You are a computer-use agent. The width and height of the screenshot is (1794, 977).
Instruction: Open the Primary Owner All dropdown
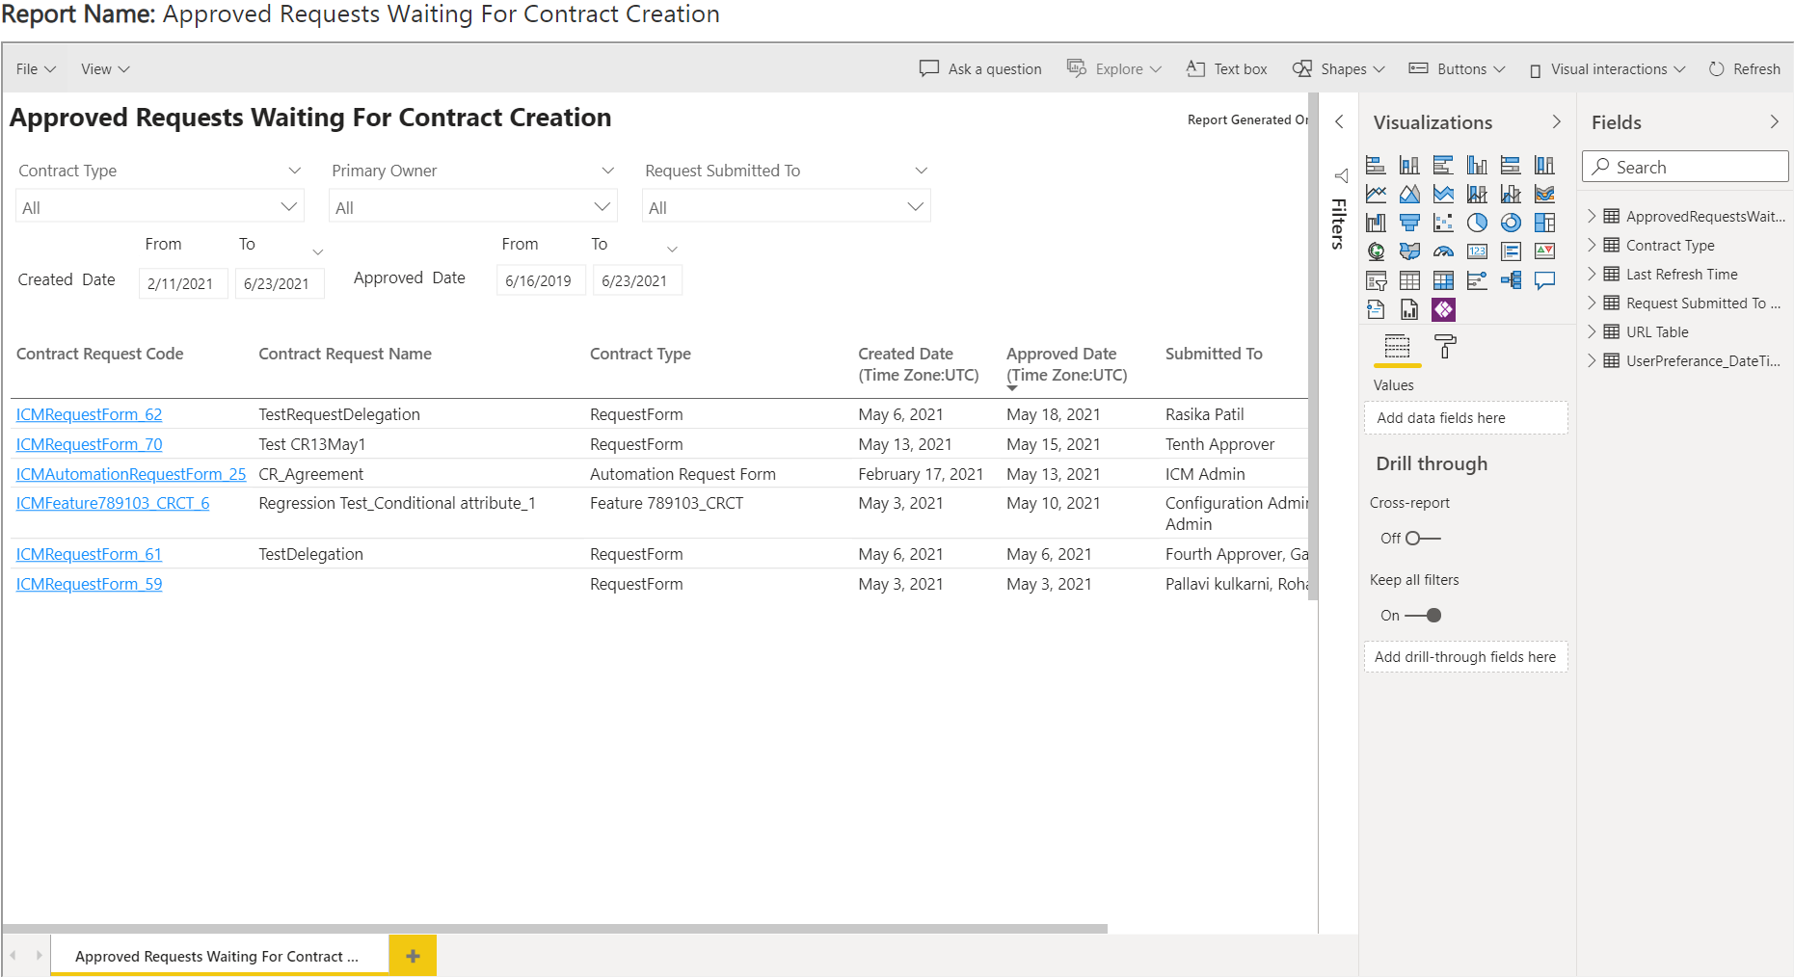pos(472,207)
